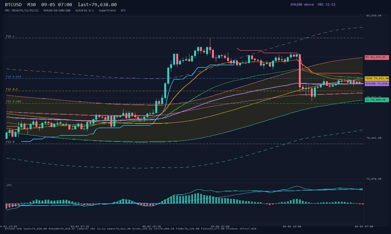Viewport: 391px width, 234px height.
Task: Click the 74,070.48 price axis value
Action: [374, 179]
